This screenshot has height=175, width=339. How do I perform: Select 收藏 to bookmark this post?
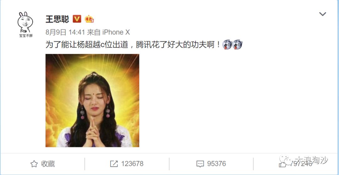click(x=48, y=164)
